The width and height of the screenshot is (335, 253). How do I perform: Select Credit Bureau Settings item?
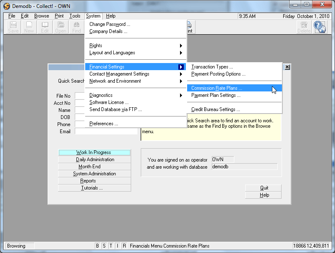pyautogui.click(x=234, y=109)
